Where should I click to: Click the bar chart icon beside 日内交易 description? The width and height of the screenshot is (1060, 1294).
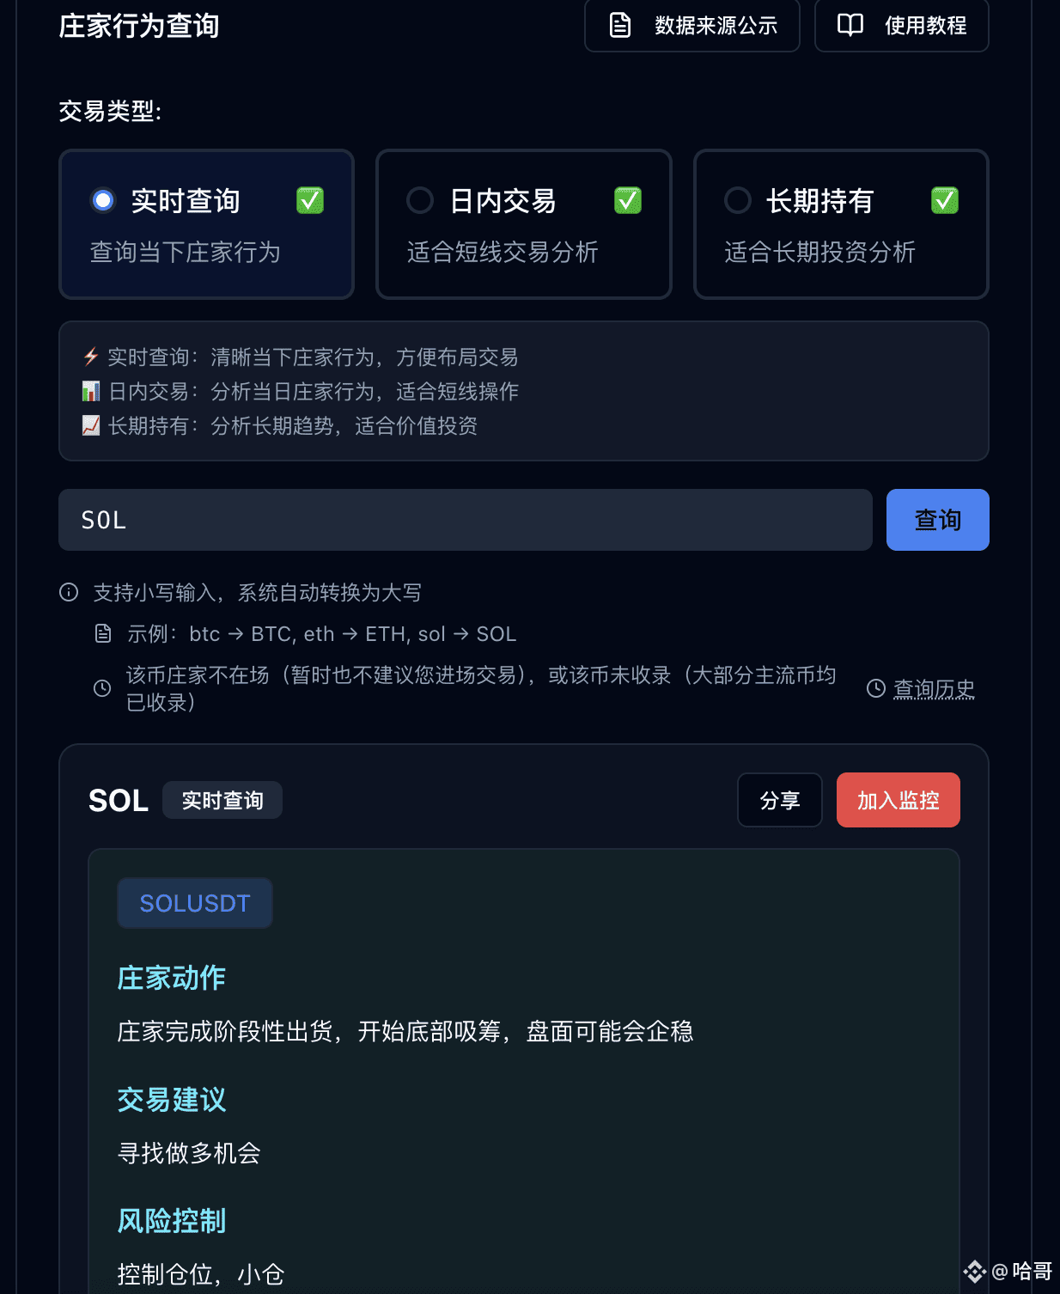91,391
